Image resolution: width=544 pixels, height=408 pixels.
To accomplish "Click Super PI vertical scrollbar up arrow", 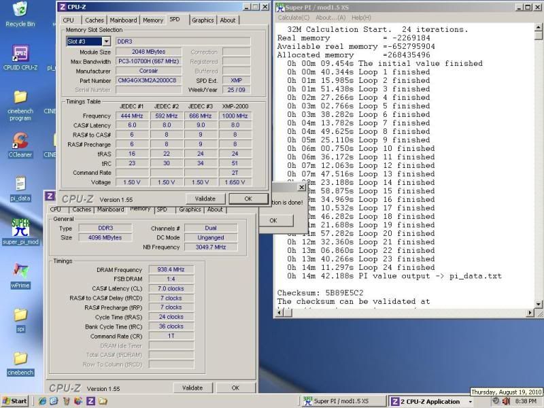I will click(538, 27).
